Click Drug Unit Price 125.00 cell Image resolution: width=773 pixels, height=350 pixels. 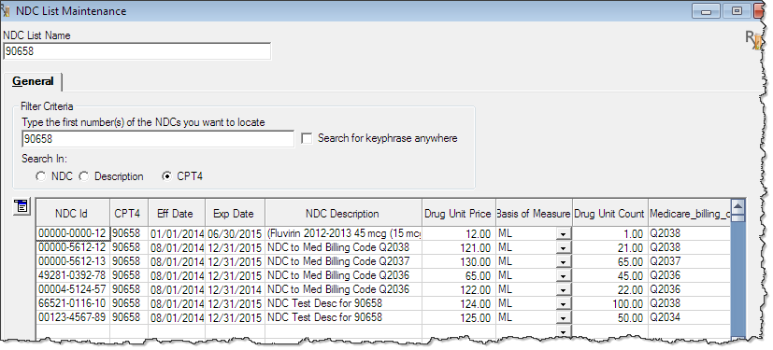pos(459,318)
